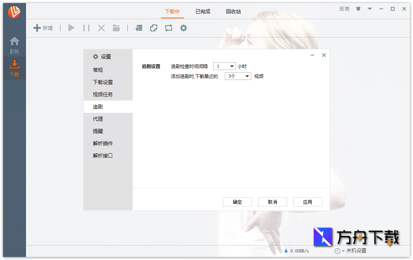Open settings via the gear icon

point(184,28)
